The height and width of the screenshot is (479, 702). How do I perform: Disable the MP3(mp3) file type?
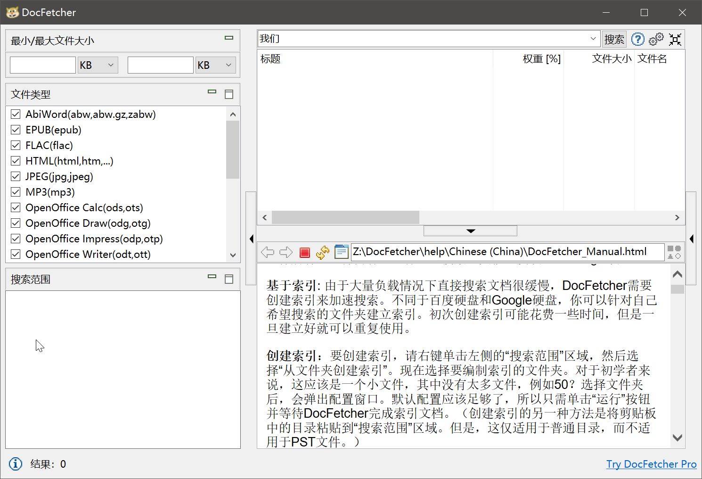(x=15, y=191)
